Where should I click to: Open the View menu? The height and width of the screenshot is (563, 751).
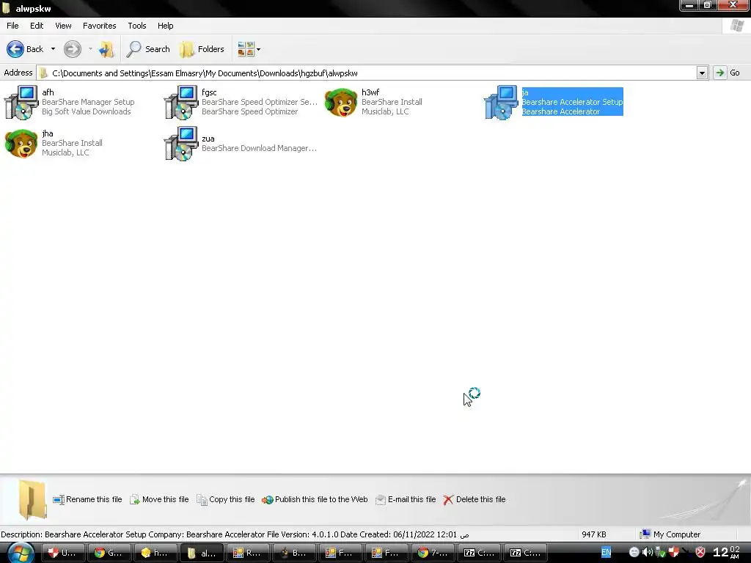(x=63, y=26)
